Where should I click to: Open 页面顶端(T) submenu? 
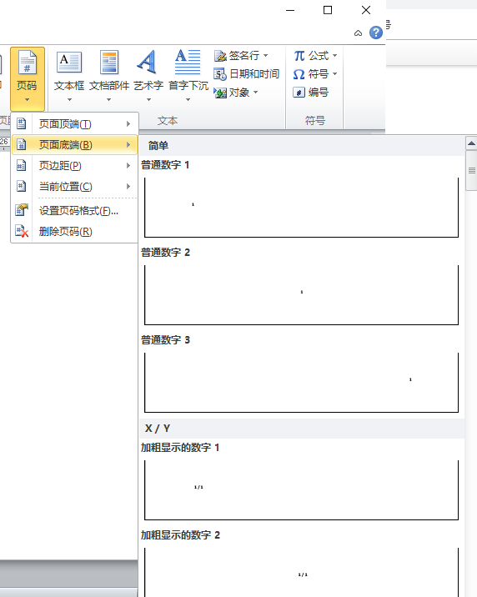74,123
